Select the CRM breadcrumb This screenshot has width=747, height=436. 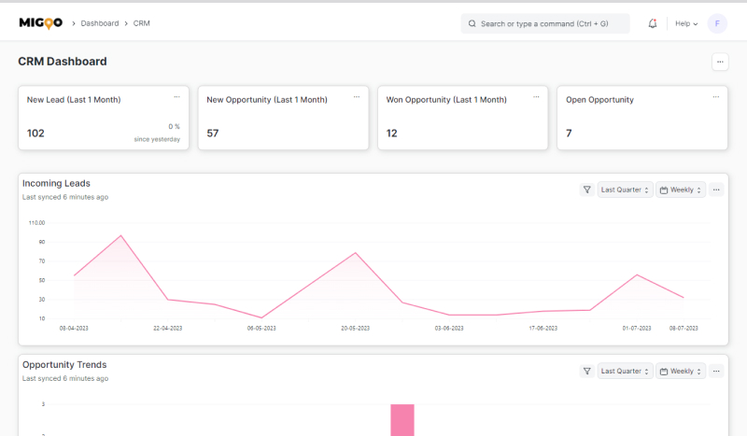pos(142,23)
